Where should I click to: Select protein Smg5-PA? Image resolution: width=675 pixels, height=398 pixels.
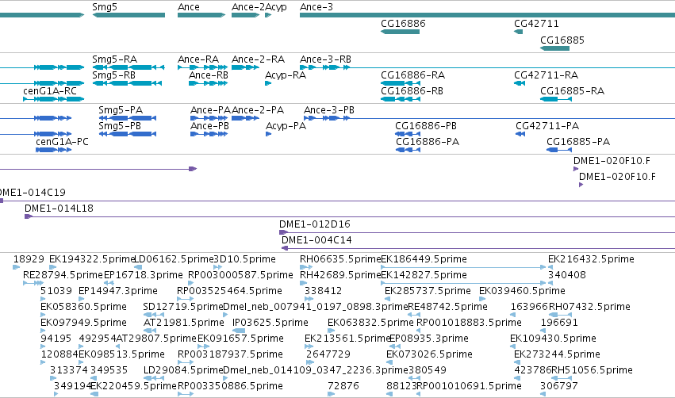point(121,109)
